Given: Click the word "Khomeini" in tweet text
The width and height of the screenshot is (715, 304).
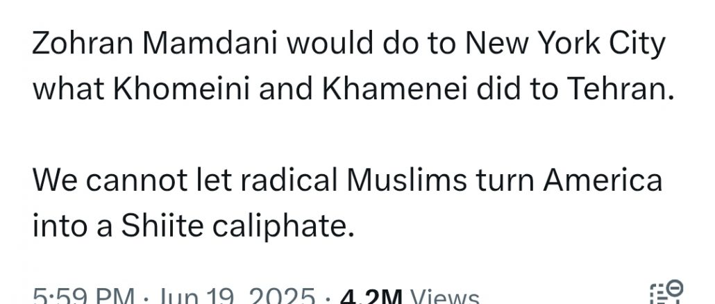Looking at the screenshot, I should [181, 90].
